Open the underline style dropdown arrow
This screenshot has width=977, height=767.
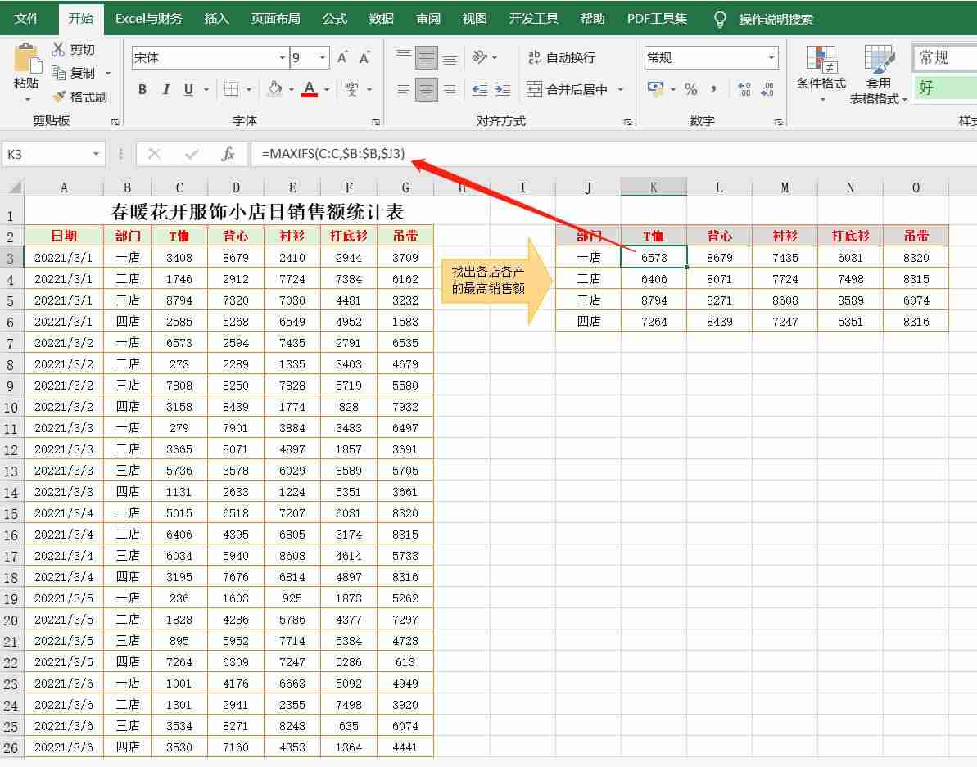point(206,90)
